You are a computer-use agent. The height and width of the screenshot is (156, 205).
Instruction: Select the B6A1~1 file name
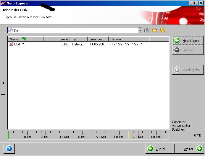point(20,44)
